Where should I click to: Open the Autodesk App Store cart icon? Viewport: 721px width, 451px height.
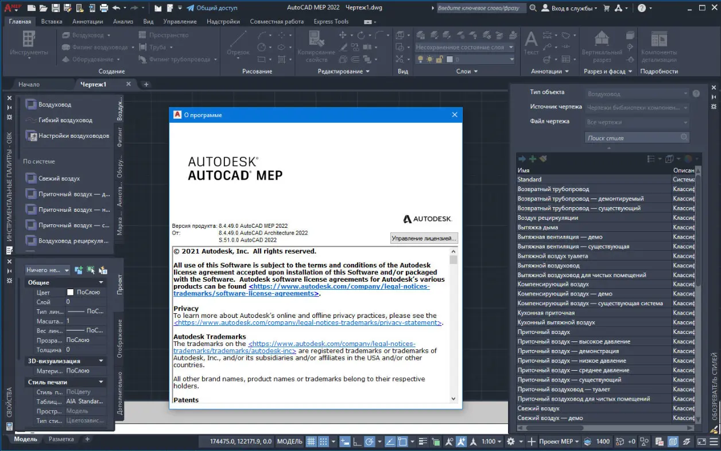[x=606, y=8]
